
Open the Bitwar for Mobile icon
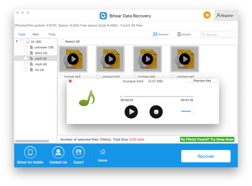tap(30, 152)
